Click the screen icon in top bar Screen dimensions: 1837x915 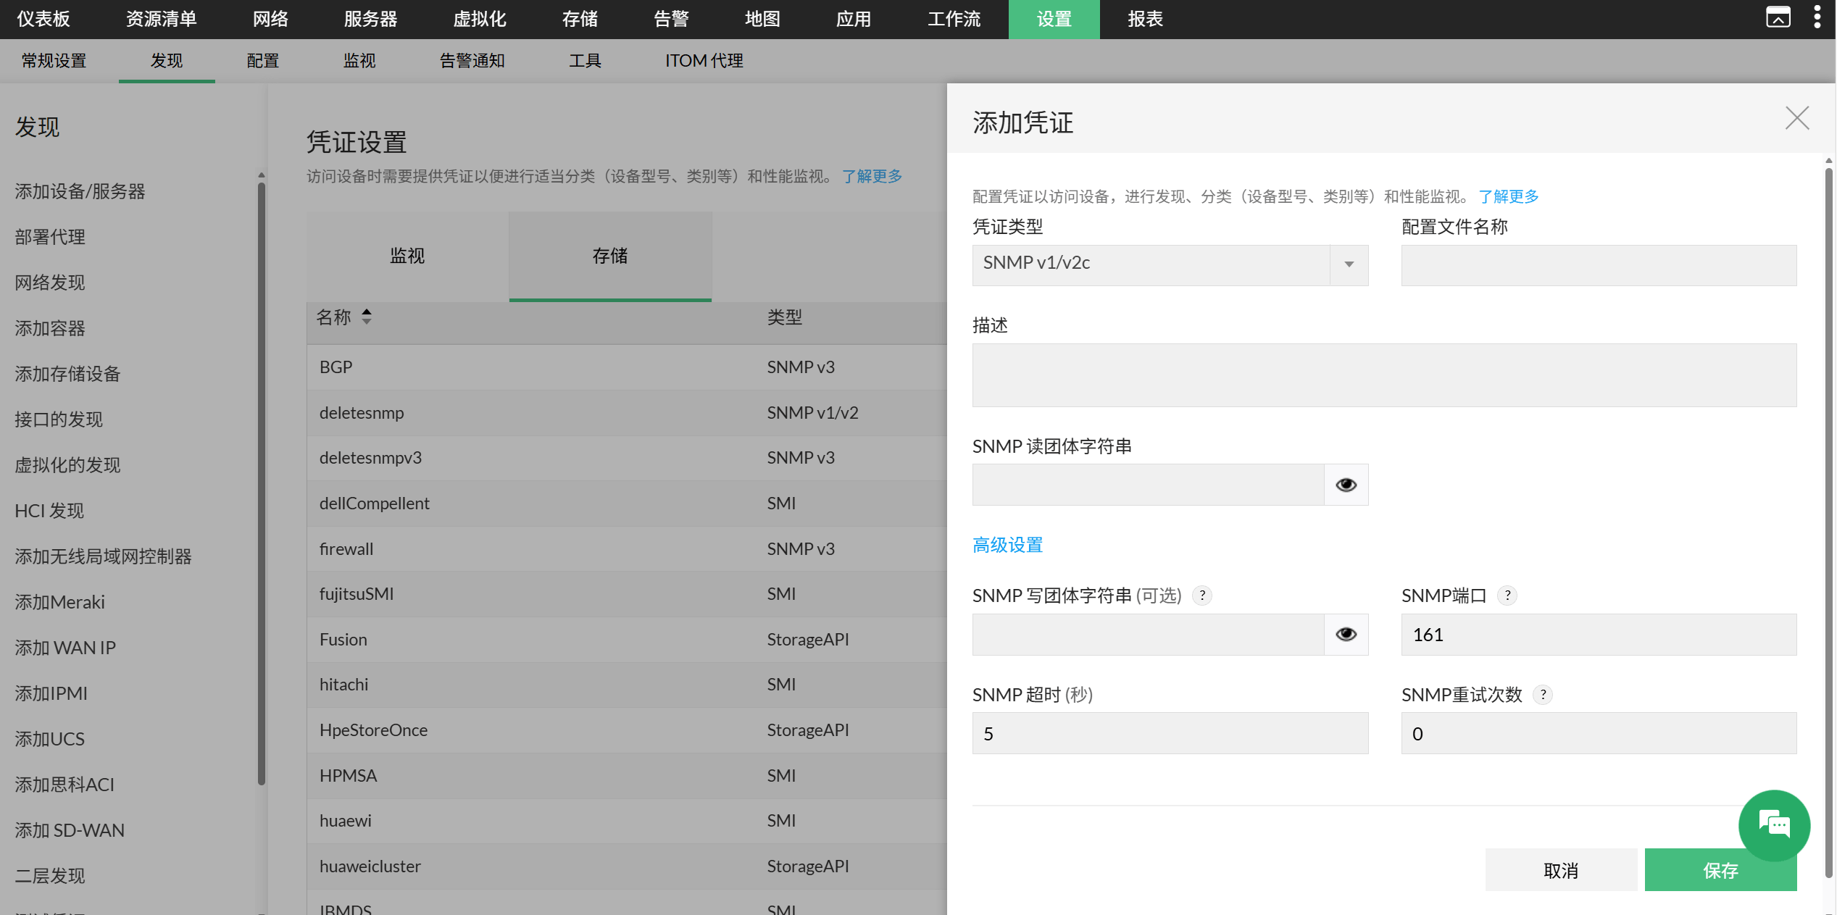click(x=1778, y=17)
